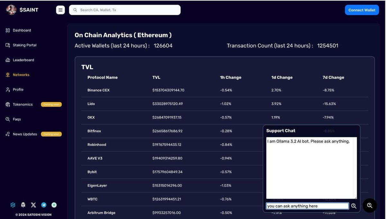This screenshot has height=219, width=386.
Task: Click the Profile person icon
Action: click(8, 90)
